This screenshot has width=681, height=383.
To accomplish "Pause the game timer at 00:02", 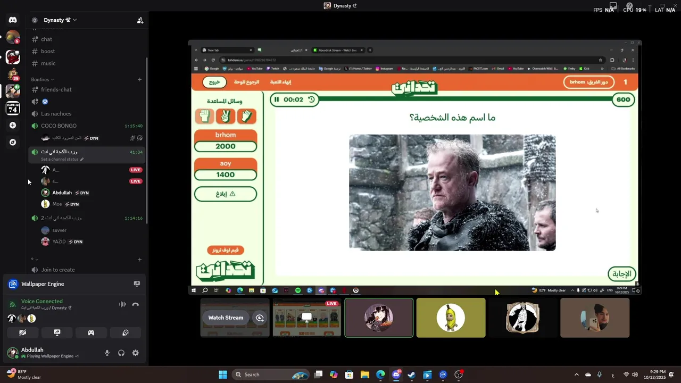I will click(277, 99).
